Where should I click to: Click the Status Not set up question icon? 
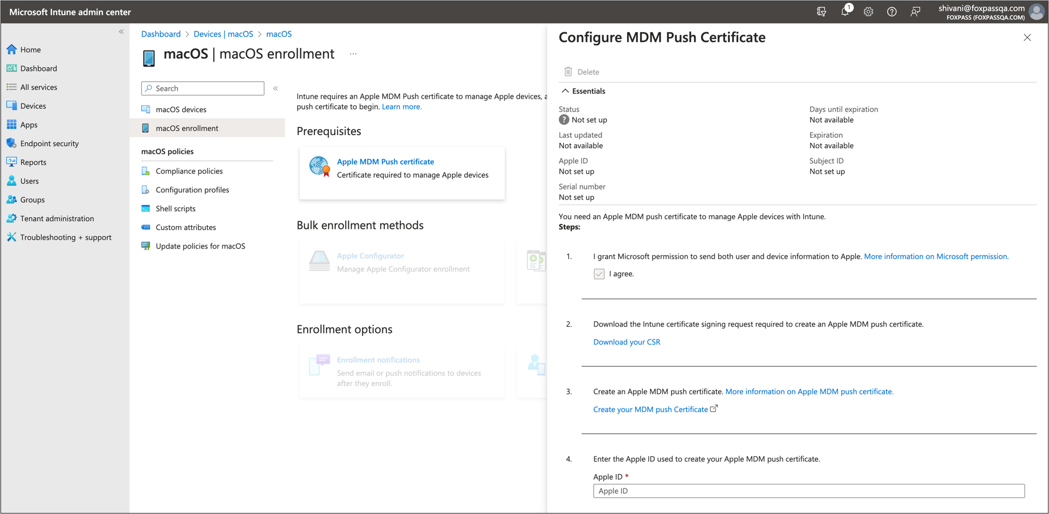[x=564, y=120]
